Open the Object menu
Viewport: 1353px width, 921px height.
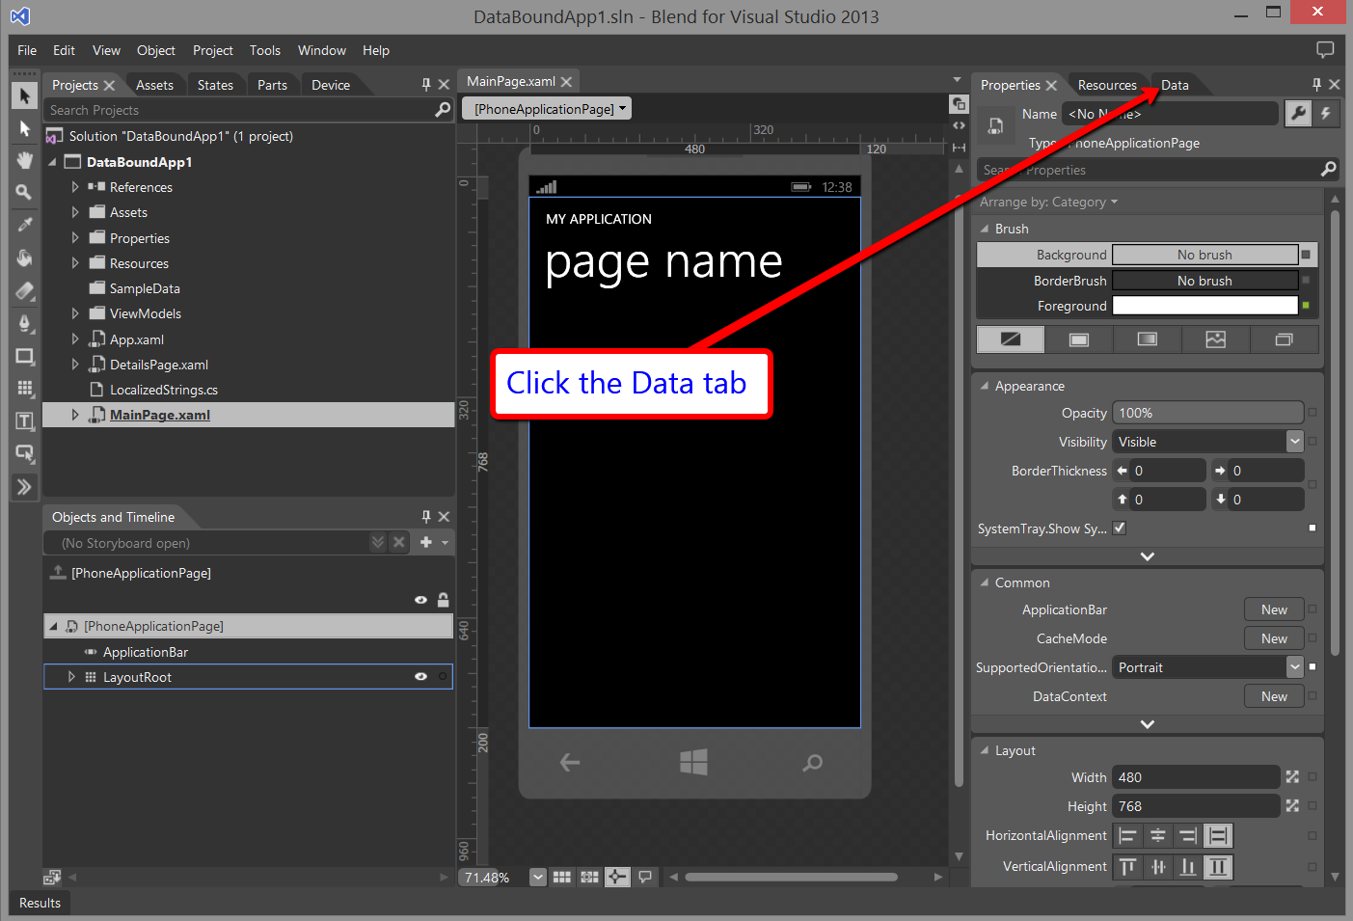(x=155, y=50)
